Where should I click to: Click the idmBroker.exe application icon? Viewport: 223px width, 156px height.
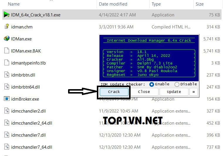coord(7,99)
